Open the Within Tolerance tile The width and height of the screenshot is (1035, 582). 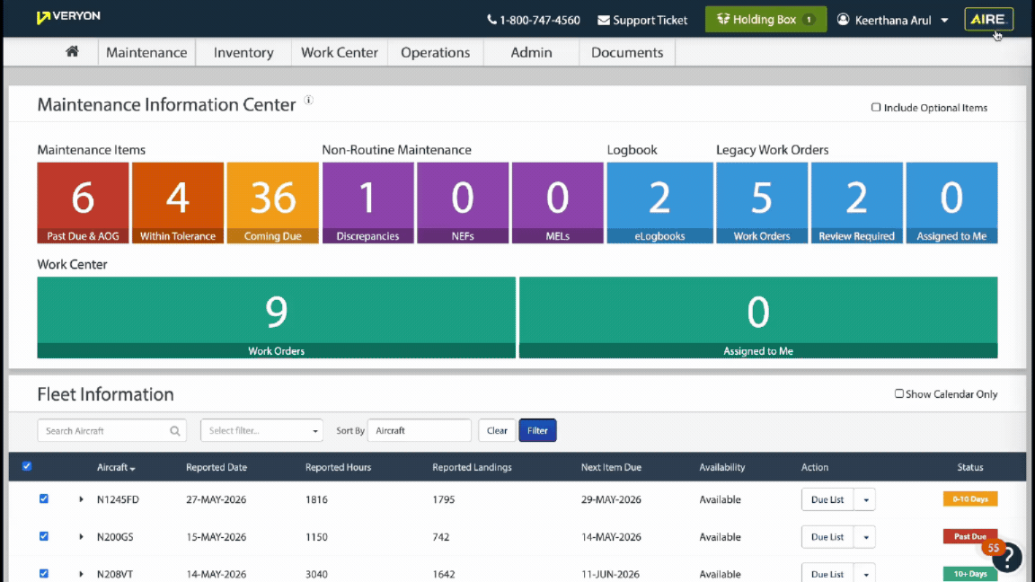178,203
